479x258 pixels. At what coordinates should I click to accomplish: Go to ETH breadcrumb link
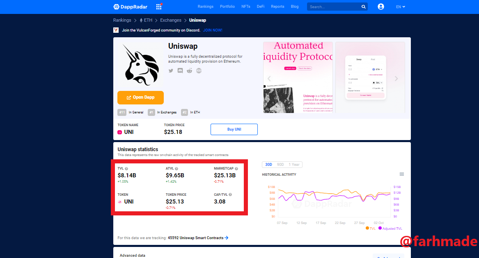point(146,20)
